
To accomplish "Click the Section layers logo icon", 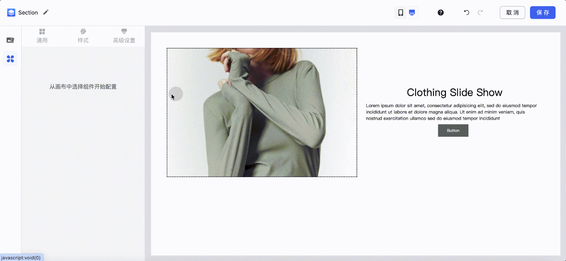I will [x=11, y=13].
